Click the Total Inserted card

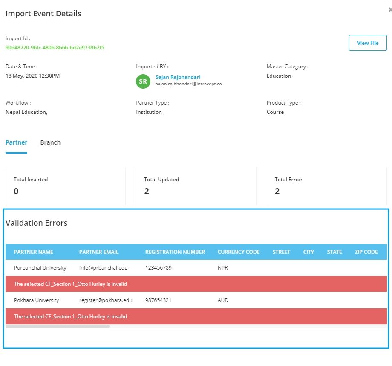(x=66, y=186)
